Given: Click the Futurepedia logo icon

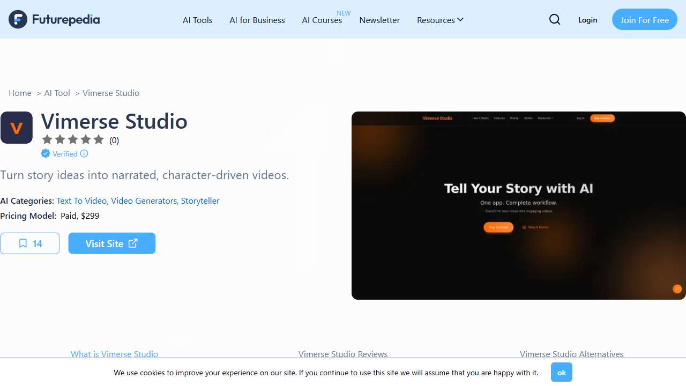Looking at the screenshot, I should (18, 19).
